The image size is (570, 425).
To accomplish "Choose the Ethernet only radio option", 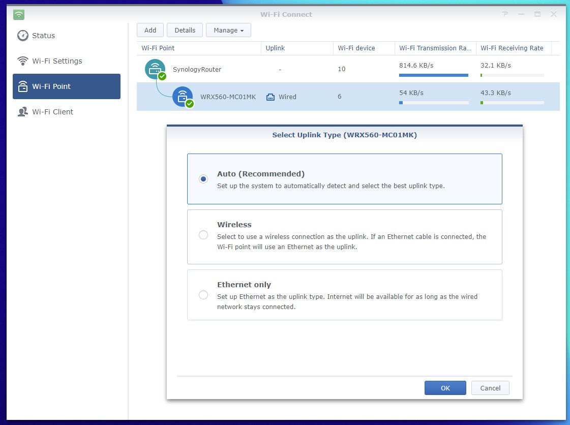I will coord(203,295).
